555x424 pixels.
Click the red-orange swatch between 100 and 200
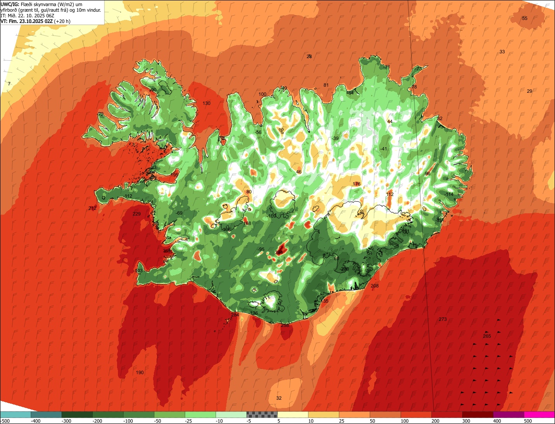(x=416, y=414)
